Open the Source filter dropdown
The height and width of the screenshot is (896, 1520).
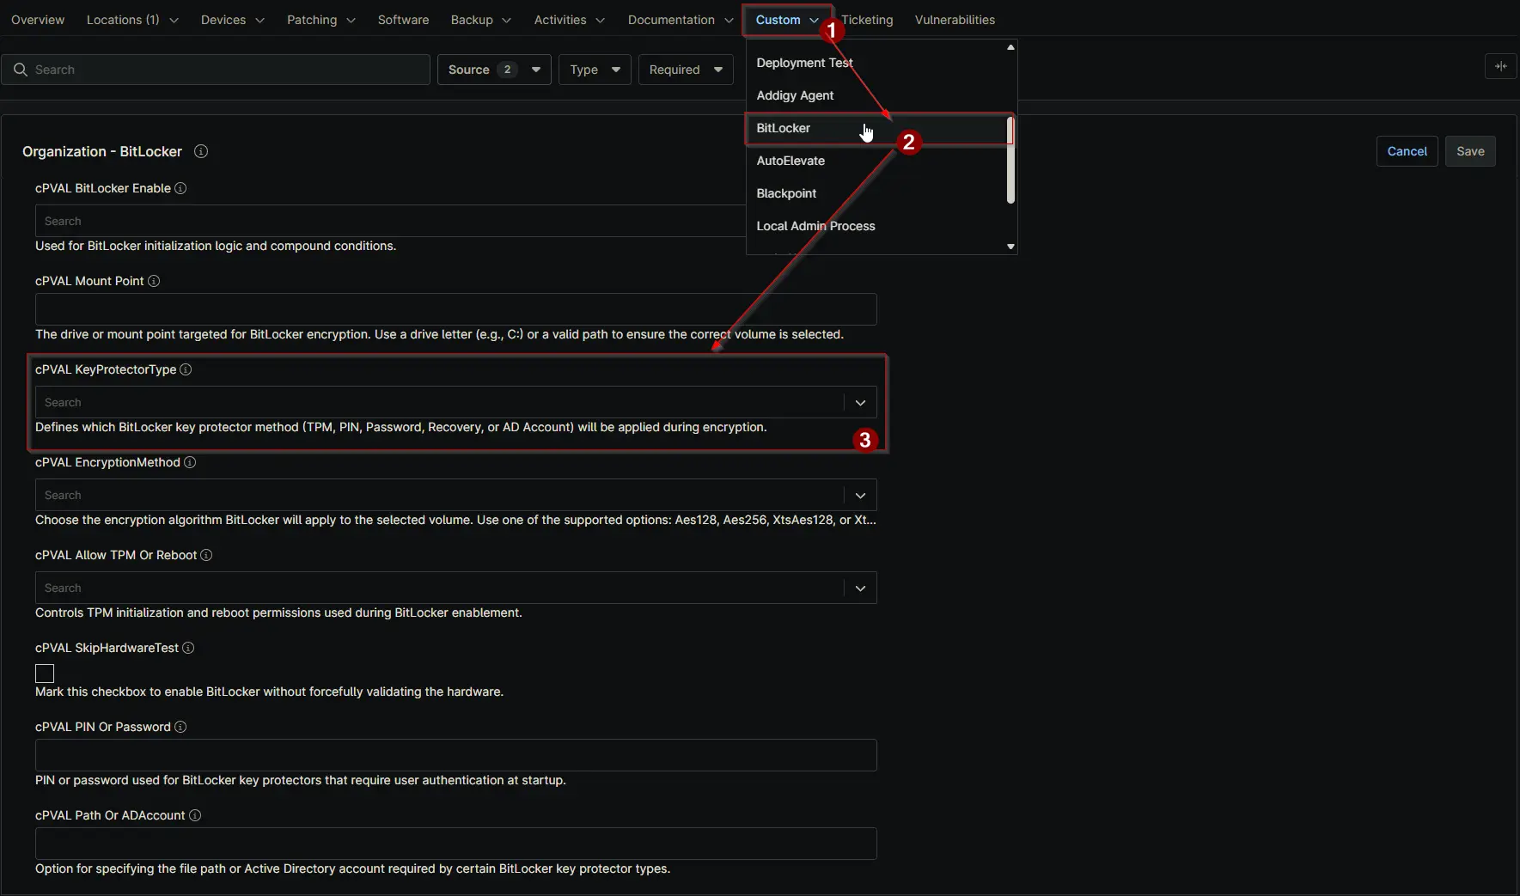click(494, 70)
